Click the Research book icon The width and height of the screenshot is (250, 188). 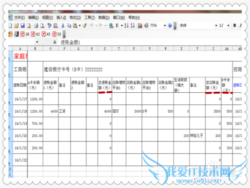coord(55,26)
